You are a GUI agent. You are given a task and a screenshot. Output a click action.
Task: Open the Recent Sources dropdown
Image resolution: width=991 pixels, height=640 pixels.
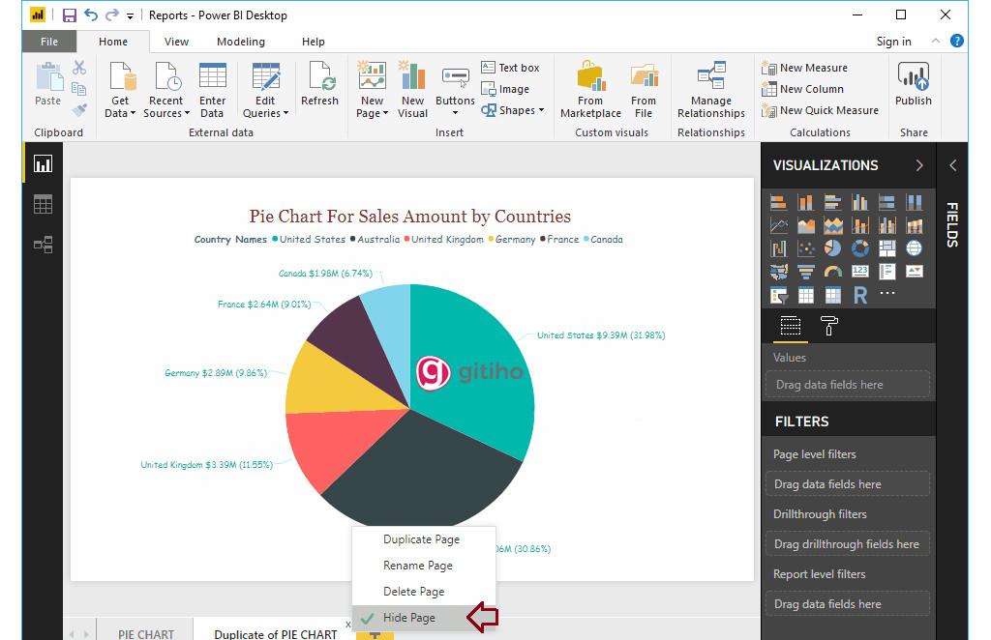(166, 90)
